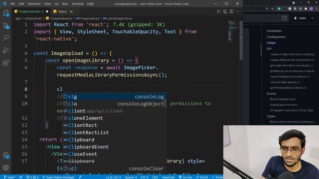The image size is (319, 179).
Task: Open the Explorer view in the activity bar
Action: (5, 13)
